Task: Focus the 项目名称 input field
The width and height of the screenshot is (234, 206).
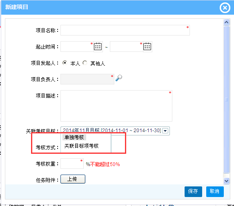Action: pyautogui.click(x=125, y=30)
